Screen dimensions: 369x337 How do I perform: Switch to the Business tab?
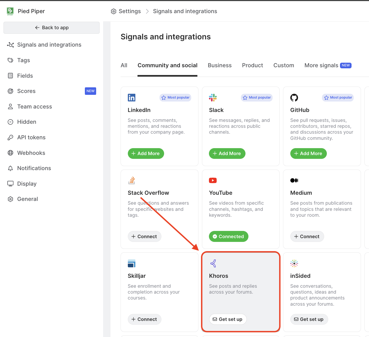(220, 65)
